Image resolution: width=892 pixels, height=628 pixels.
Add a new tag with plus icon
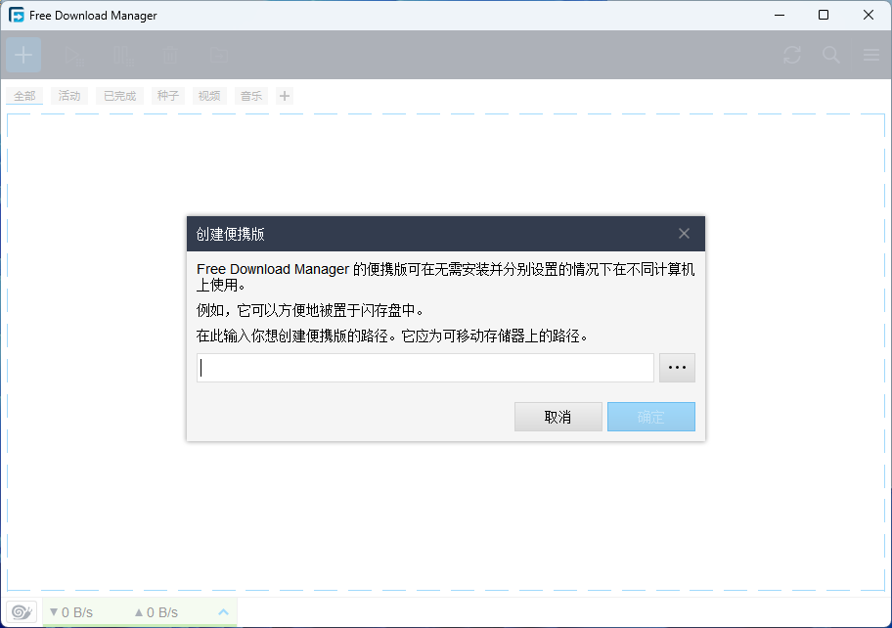[x=285, y=96]
